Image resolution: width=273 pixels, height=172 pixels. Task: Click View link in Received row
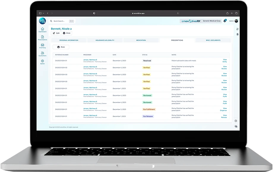coord(225,60)
